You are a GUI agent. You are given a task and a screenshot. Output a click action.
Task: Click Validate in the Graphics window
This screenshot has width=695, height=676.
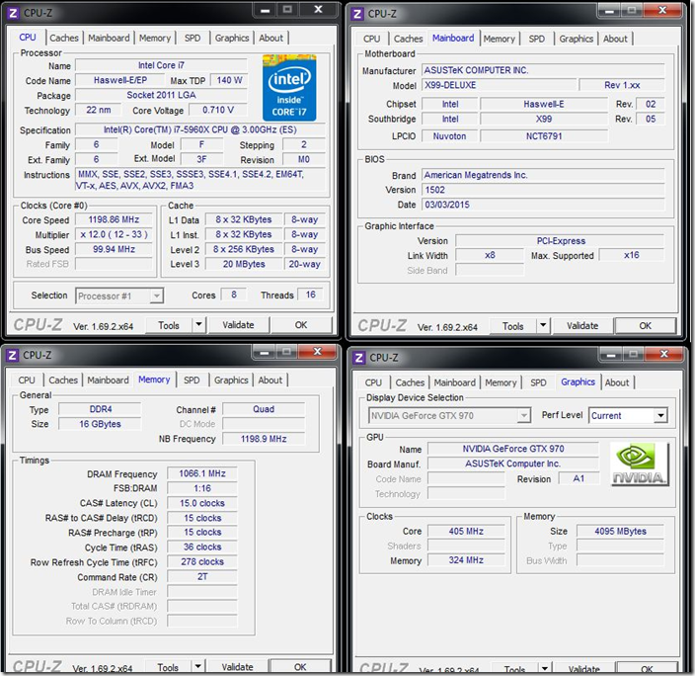pos(584,668)
